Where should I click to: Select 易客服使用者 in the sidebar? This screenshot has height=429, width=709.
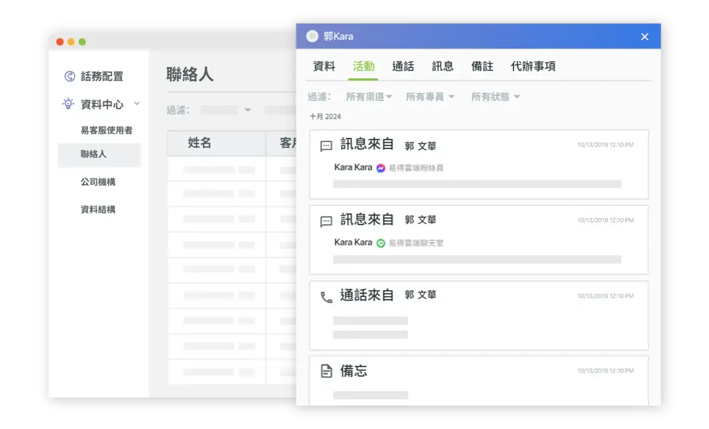tap(107, 130)
